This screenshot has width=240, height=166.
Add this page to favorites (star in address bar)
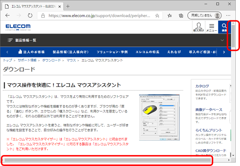pos(157,15)
